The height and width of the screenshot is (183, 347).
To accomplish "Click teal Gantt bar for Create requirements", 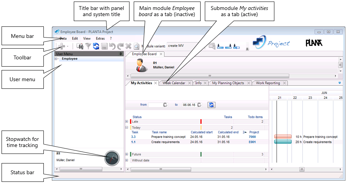I will (x=283, y=142).
